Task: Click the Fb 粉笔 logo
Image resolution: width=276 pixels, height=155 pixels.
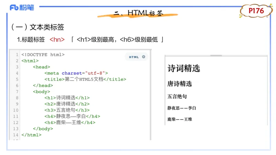Action: click(x=22, y=8)
